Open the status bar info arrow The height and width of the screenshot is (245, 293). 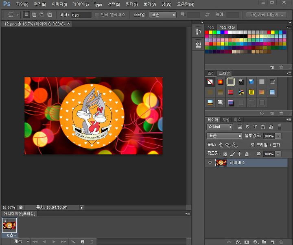81,208
